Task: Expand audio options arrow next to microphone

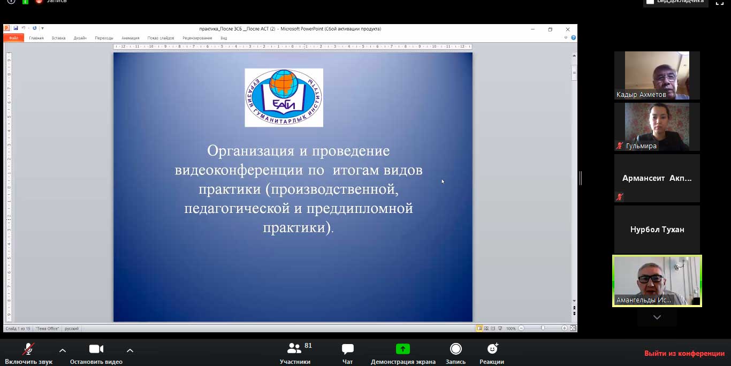Action: point(63,350)
